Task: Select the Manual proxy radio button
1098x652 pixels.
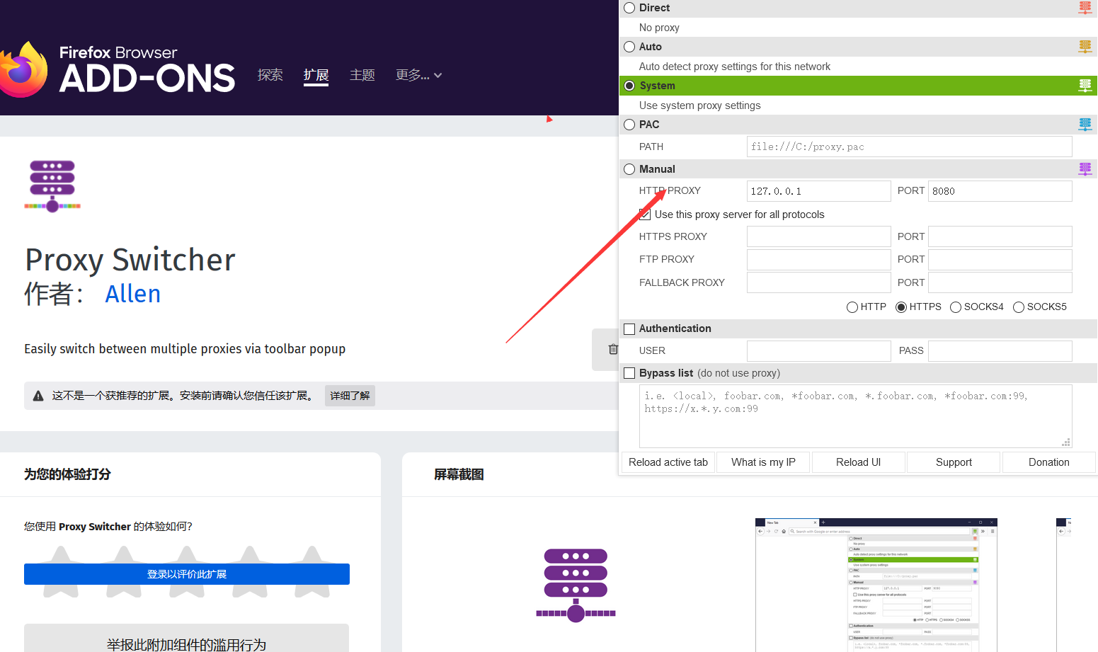Action: tap(629, 169)
